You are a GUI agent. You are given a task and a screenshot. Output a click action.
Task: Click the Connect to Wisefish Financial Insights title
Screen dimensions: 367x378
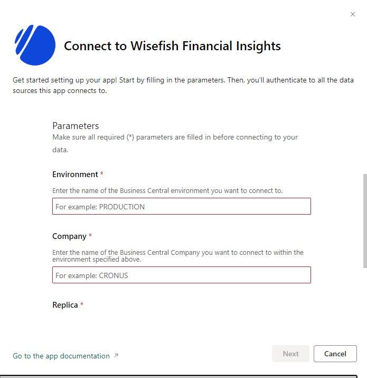pyautogui.click(x=172, y=46)
